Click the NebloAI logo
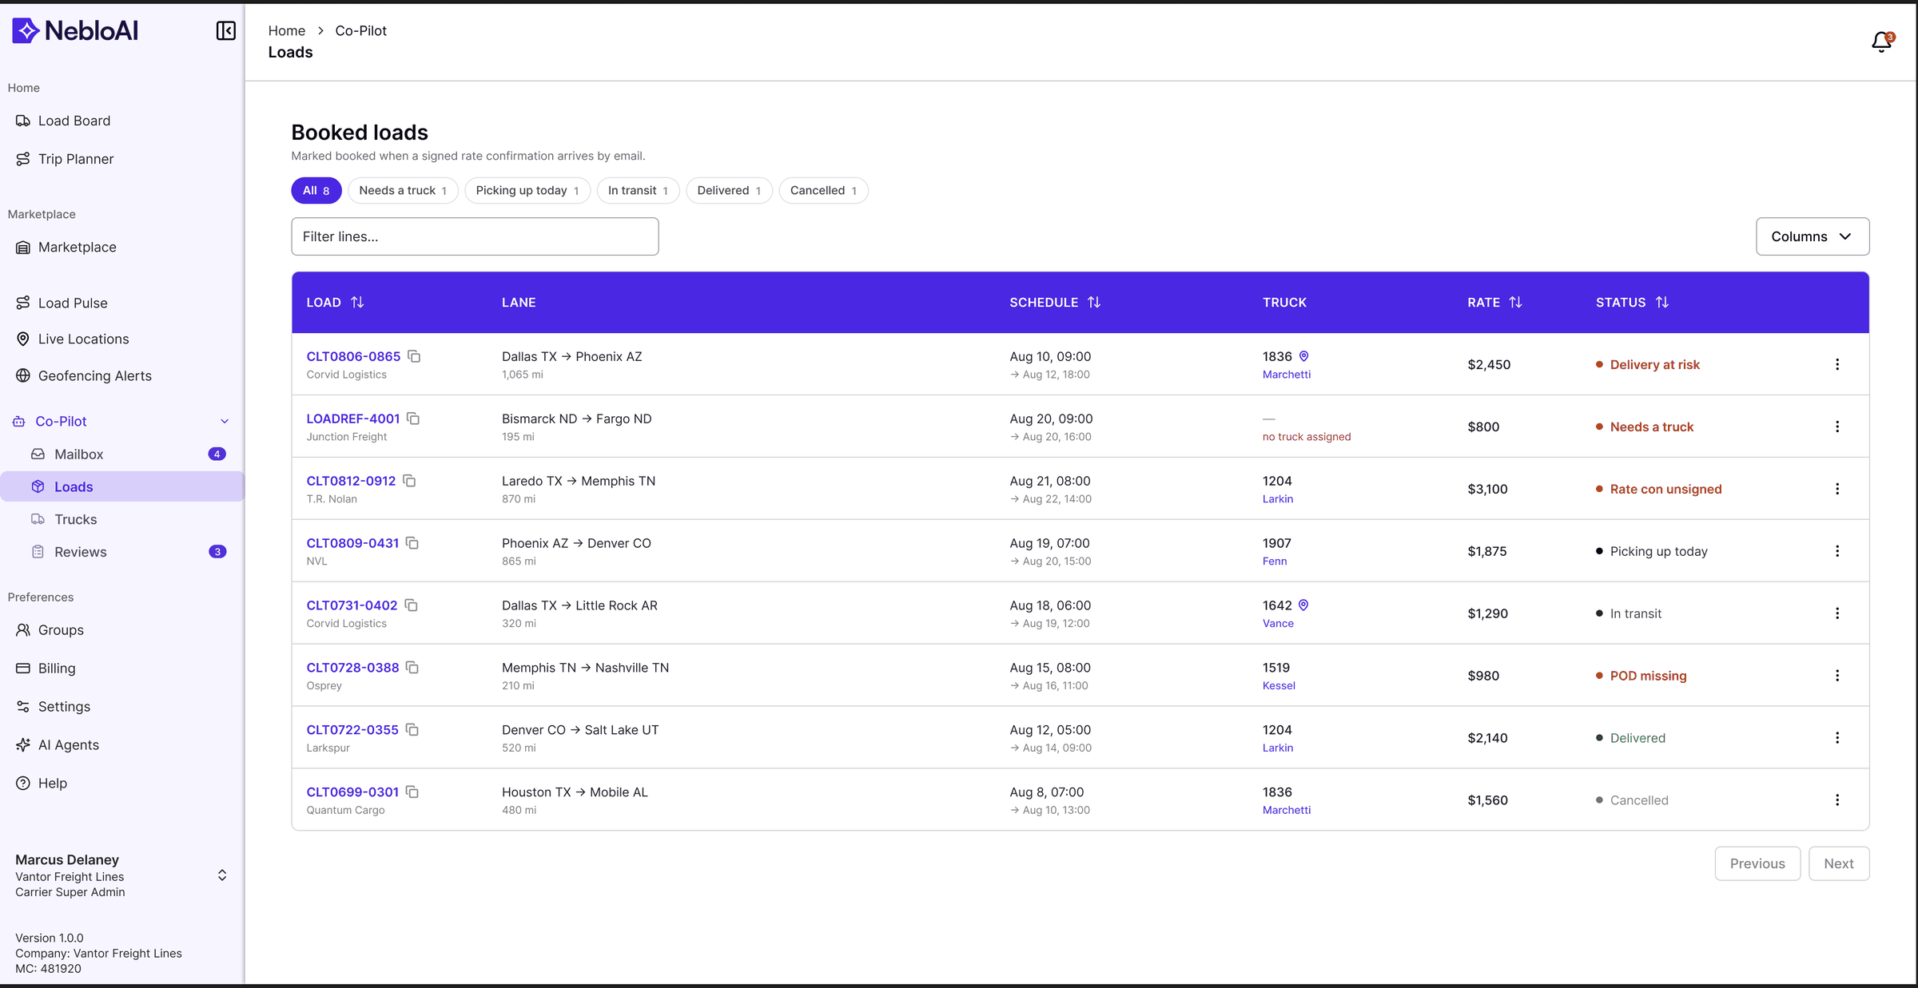This screenshot has width=1918, height=988. pos(75,30)
